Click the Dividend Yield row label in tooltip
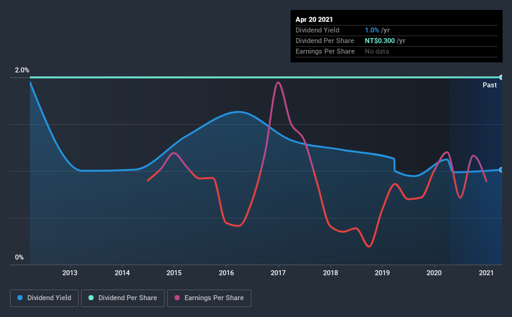This screenshot has height=317, width=512. point(317,30)
